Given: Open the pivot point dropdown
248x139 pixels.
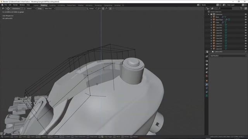Looking at the screenshot, I should 99,8.
